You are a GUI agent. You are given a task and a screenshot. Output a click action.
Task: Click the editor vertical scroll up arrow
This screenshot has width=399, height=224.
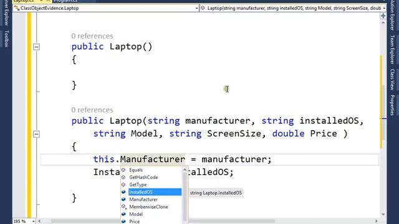383,23
